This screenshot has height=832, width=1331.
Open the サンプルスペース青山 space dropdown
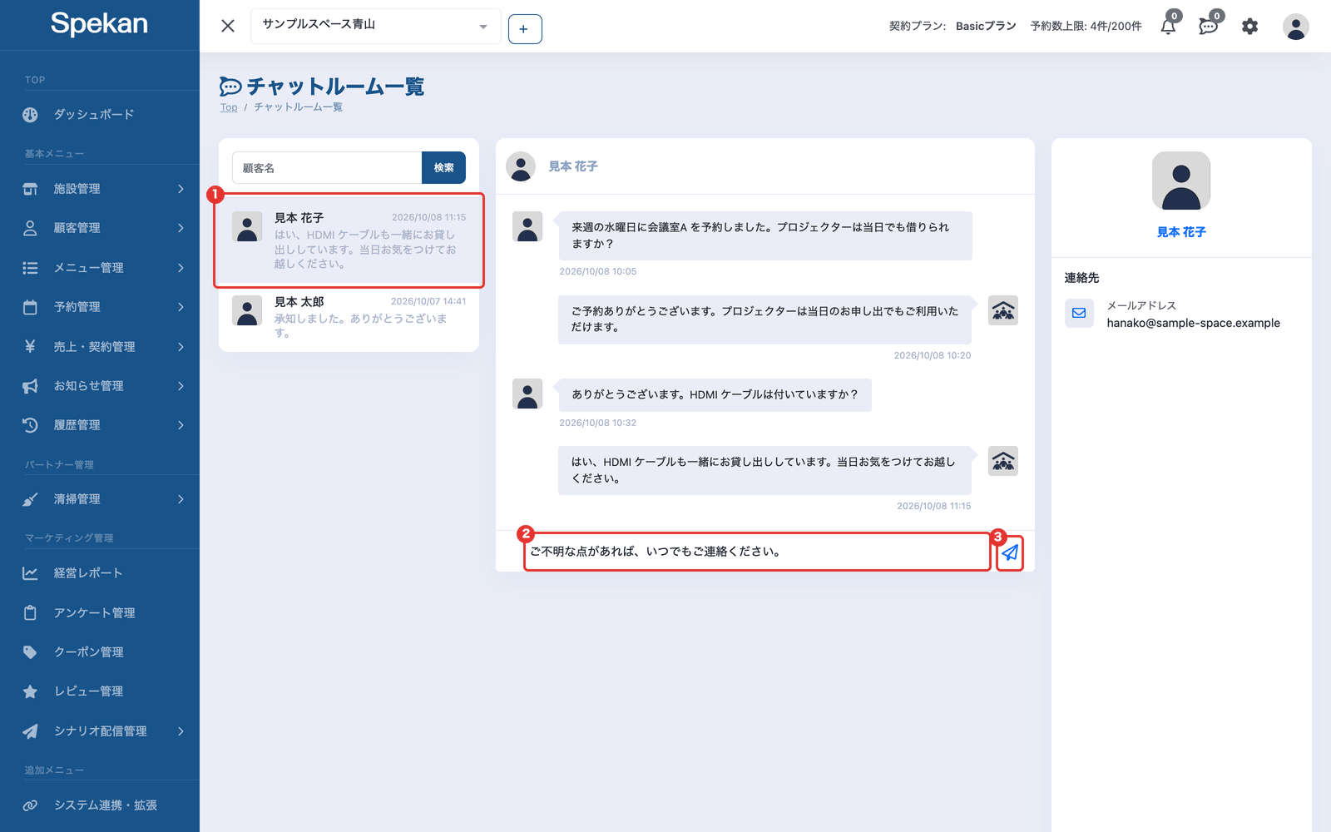pyautogui.click(x=376, y=26)
